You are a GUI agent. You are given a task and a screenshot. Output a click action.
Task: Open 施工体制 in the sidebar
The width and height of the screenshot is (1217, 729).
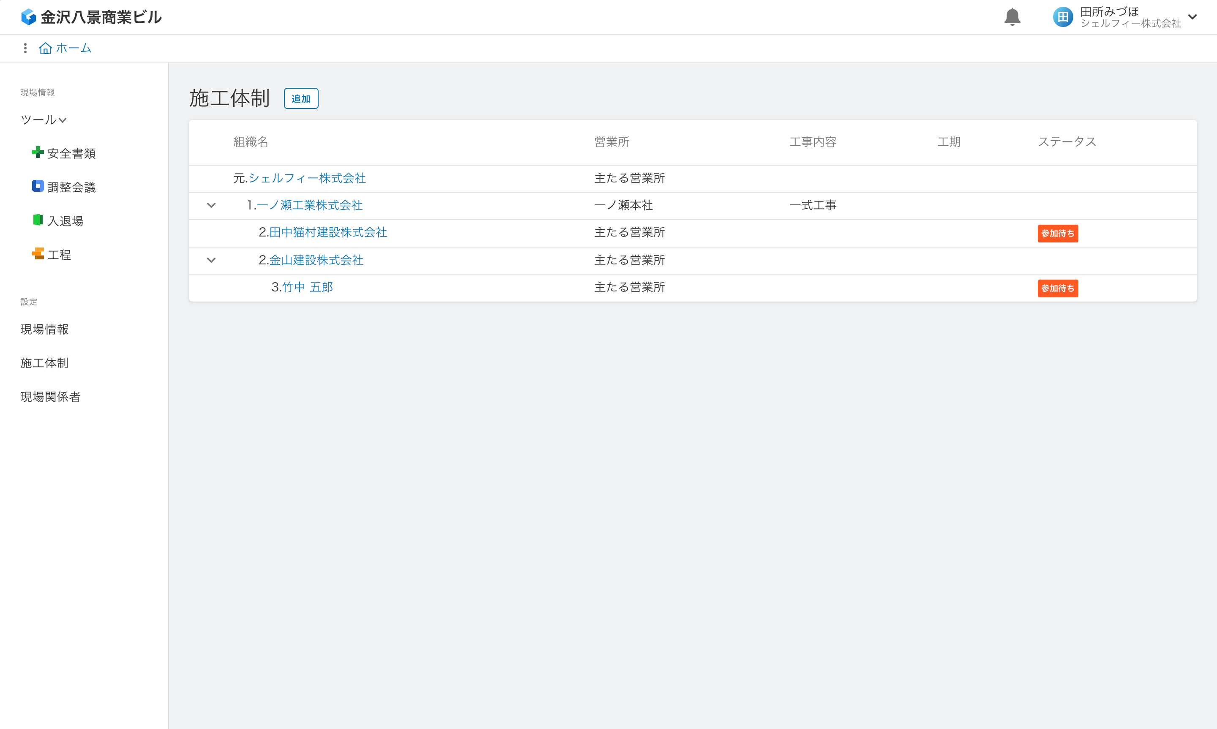(x=44, y=363)
